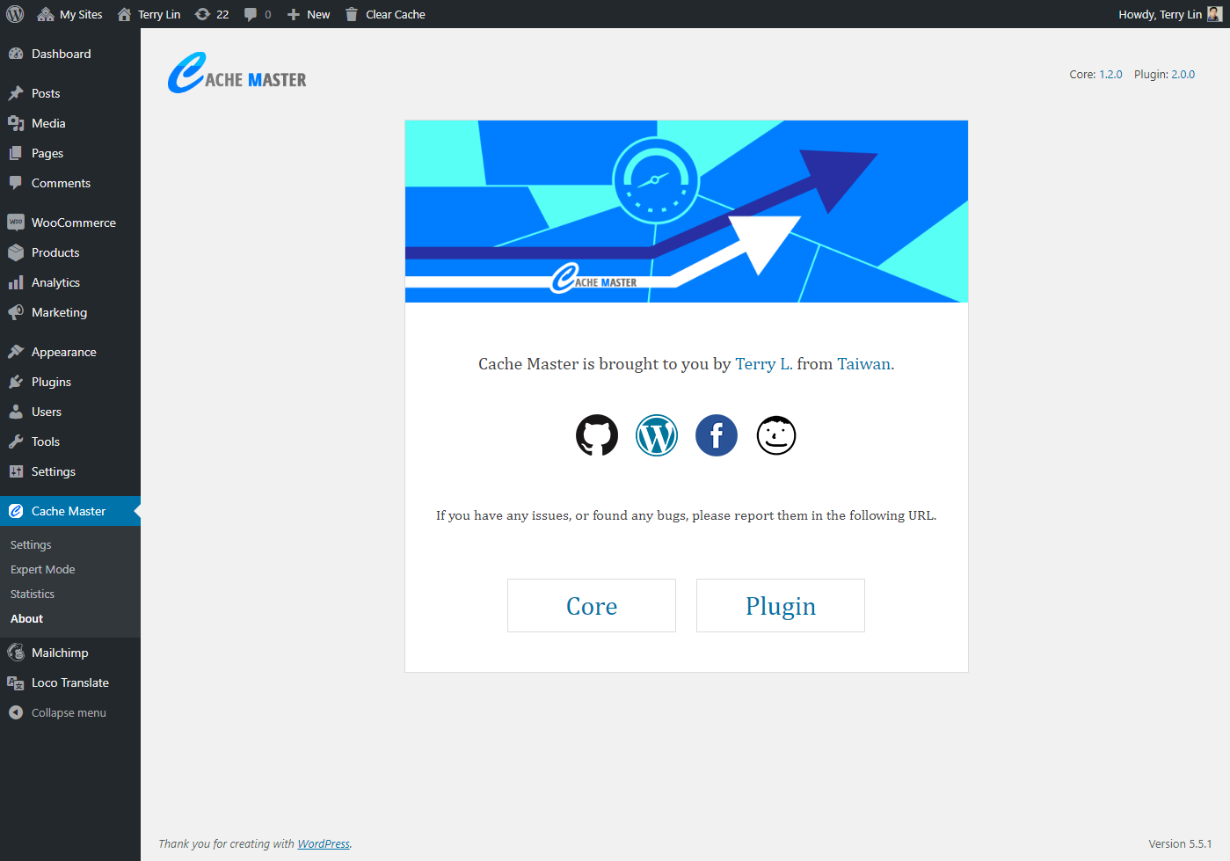The height and width of the screenshot is (861, 1230).
Task: Click Clear Cache in admin bar
Action: 385,14
